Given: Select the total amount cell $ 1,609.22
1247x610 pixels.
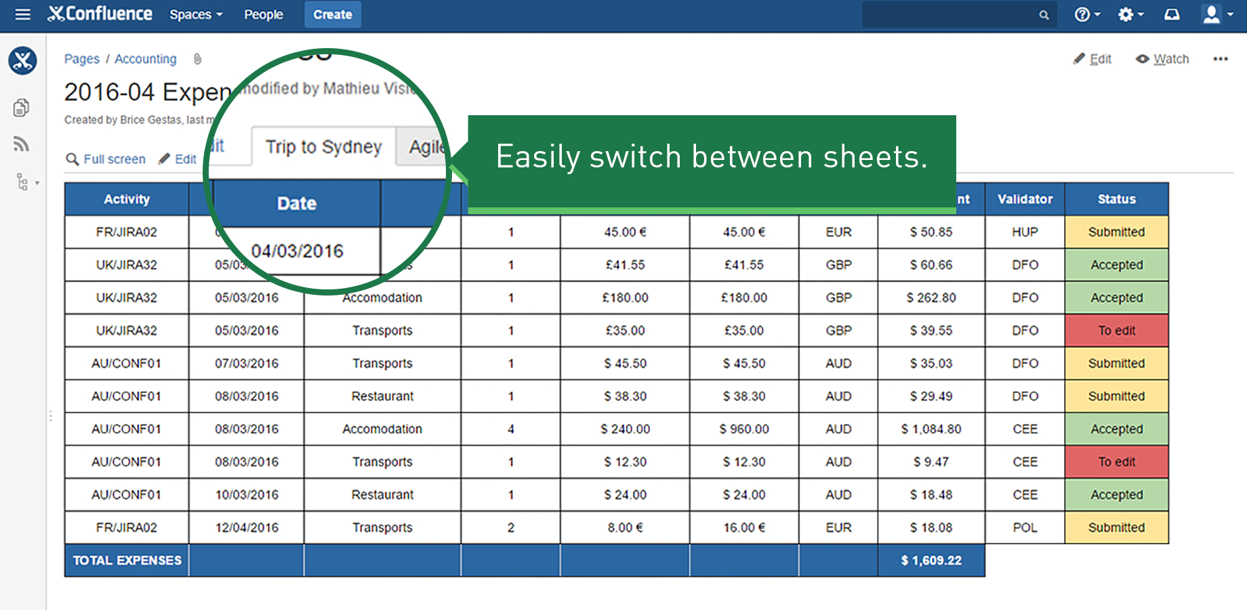Looking at the screenshot, I should [931, 561].
